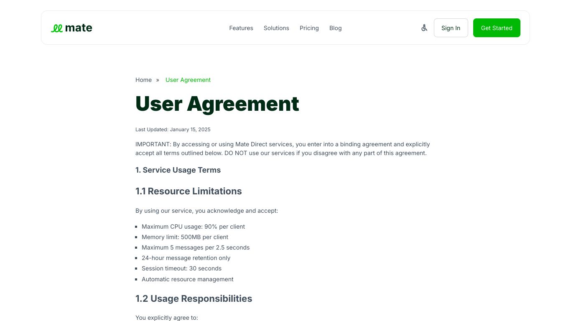571x321 pixels.
Task: Click 'By using our service, you acknowledge' text
Action: tap(206, 211)
